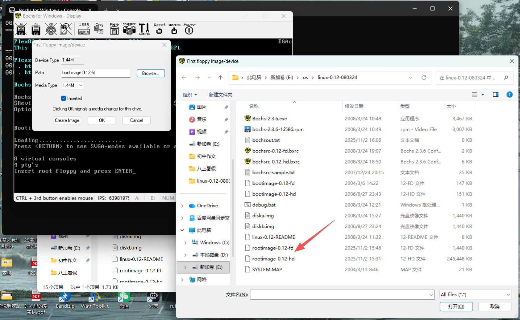Click the Browse... button

[151, 73]
